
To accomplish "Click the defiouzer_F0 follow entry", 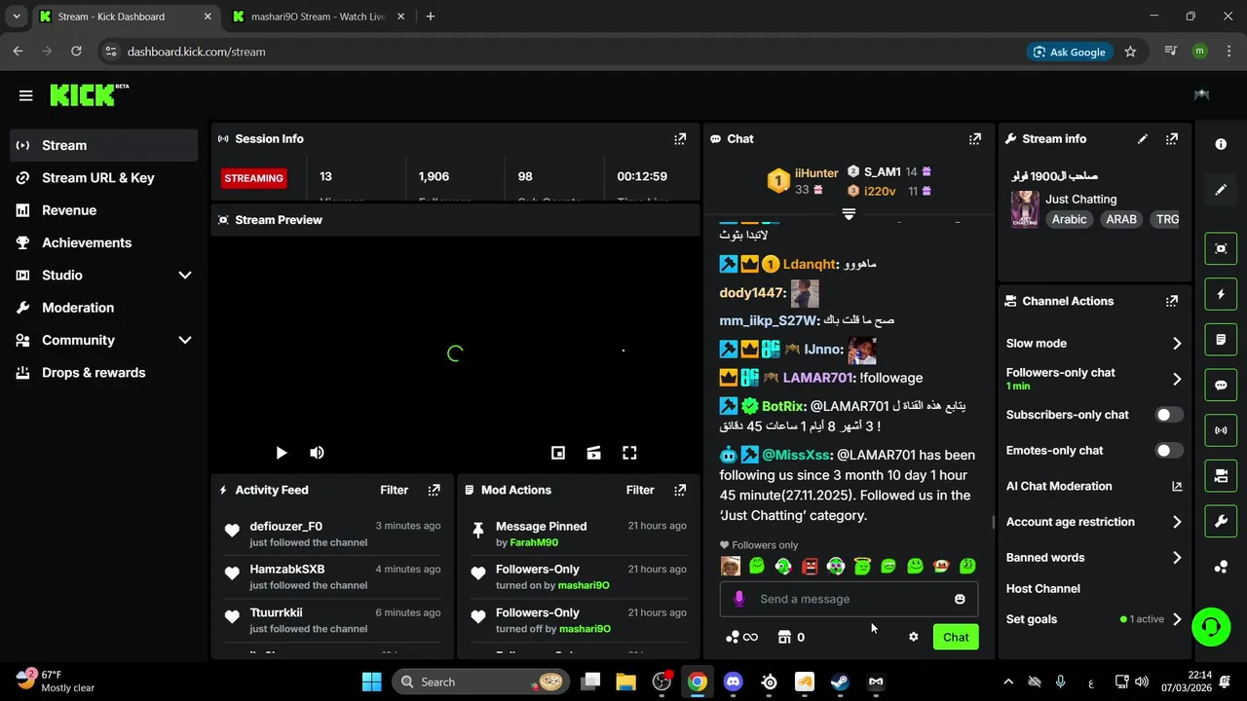I will point(333,534).
